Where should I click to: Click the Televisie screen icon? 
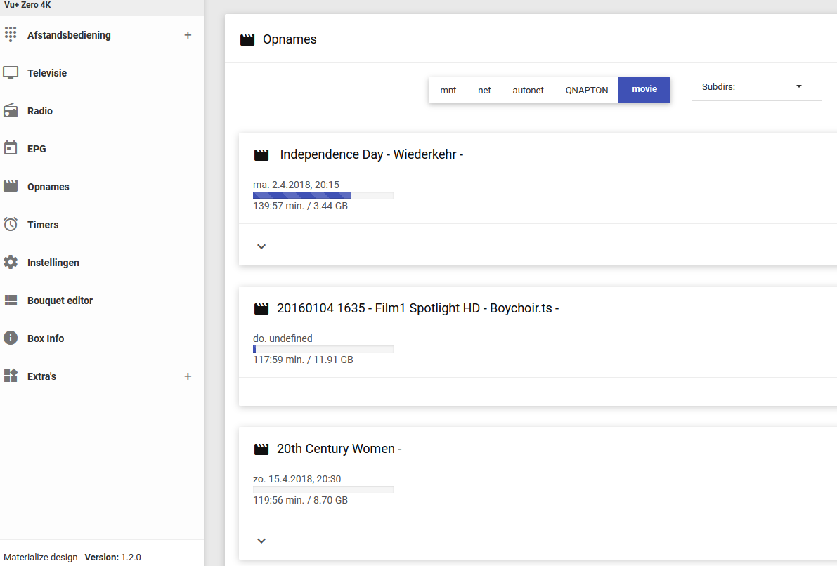pos(11,73)
